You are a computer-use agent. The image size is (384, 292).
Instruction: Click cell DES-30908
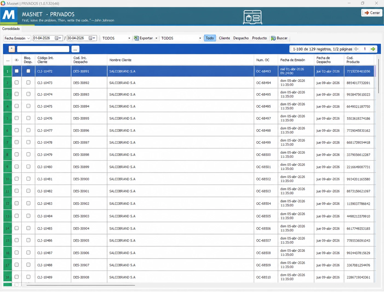tap(89, 277)
